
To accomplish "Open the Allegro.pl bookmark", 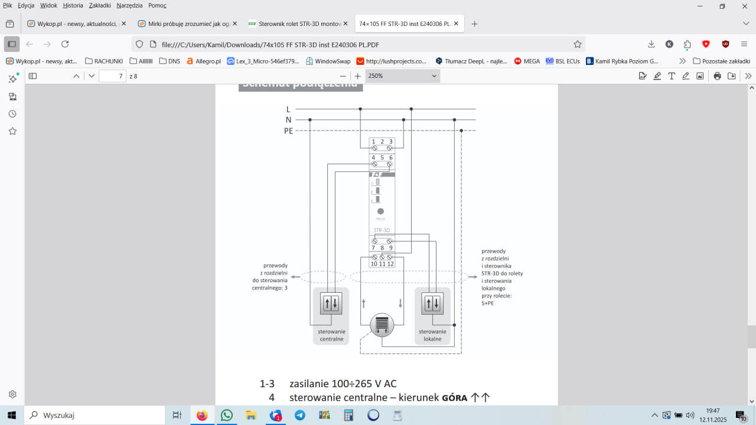I will click(204, 61).
